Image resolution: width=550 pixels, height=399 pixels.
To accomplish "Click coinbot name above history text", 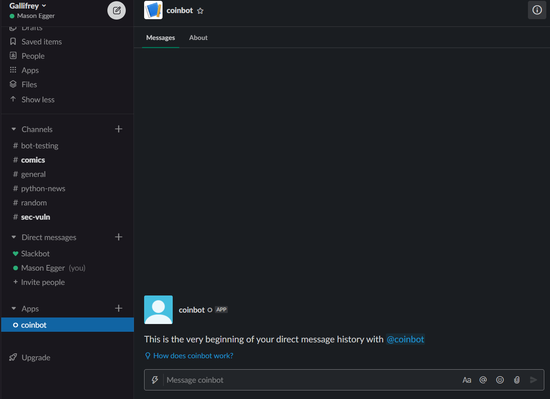I will pyautogui.click(x=191, y=310).
